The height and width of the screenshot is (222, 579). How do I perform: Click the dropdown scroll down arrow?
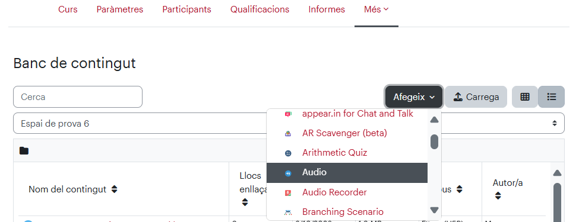tap(435, 210)
